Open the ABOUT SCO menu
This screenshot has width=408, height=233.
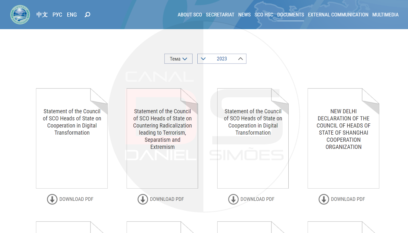tap(190, 15)
